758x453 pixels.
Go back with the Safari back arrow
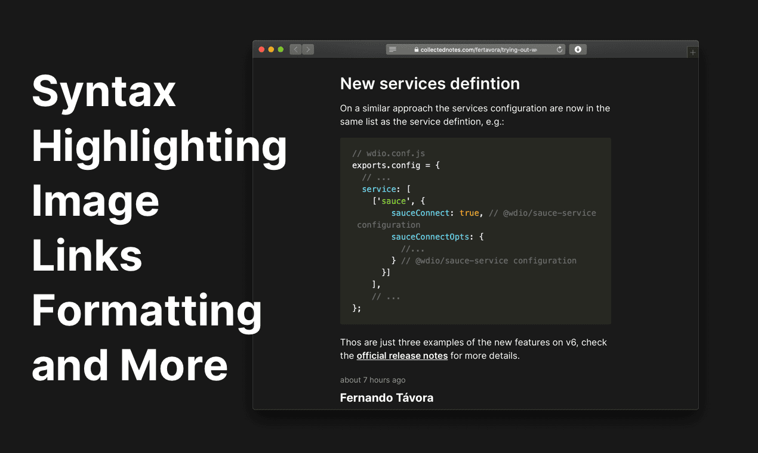coord(295,49)
